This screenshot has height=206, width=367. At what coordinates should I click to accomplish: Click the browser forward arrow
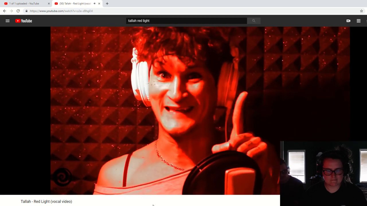[11, 11]
